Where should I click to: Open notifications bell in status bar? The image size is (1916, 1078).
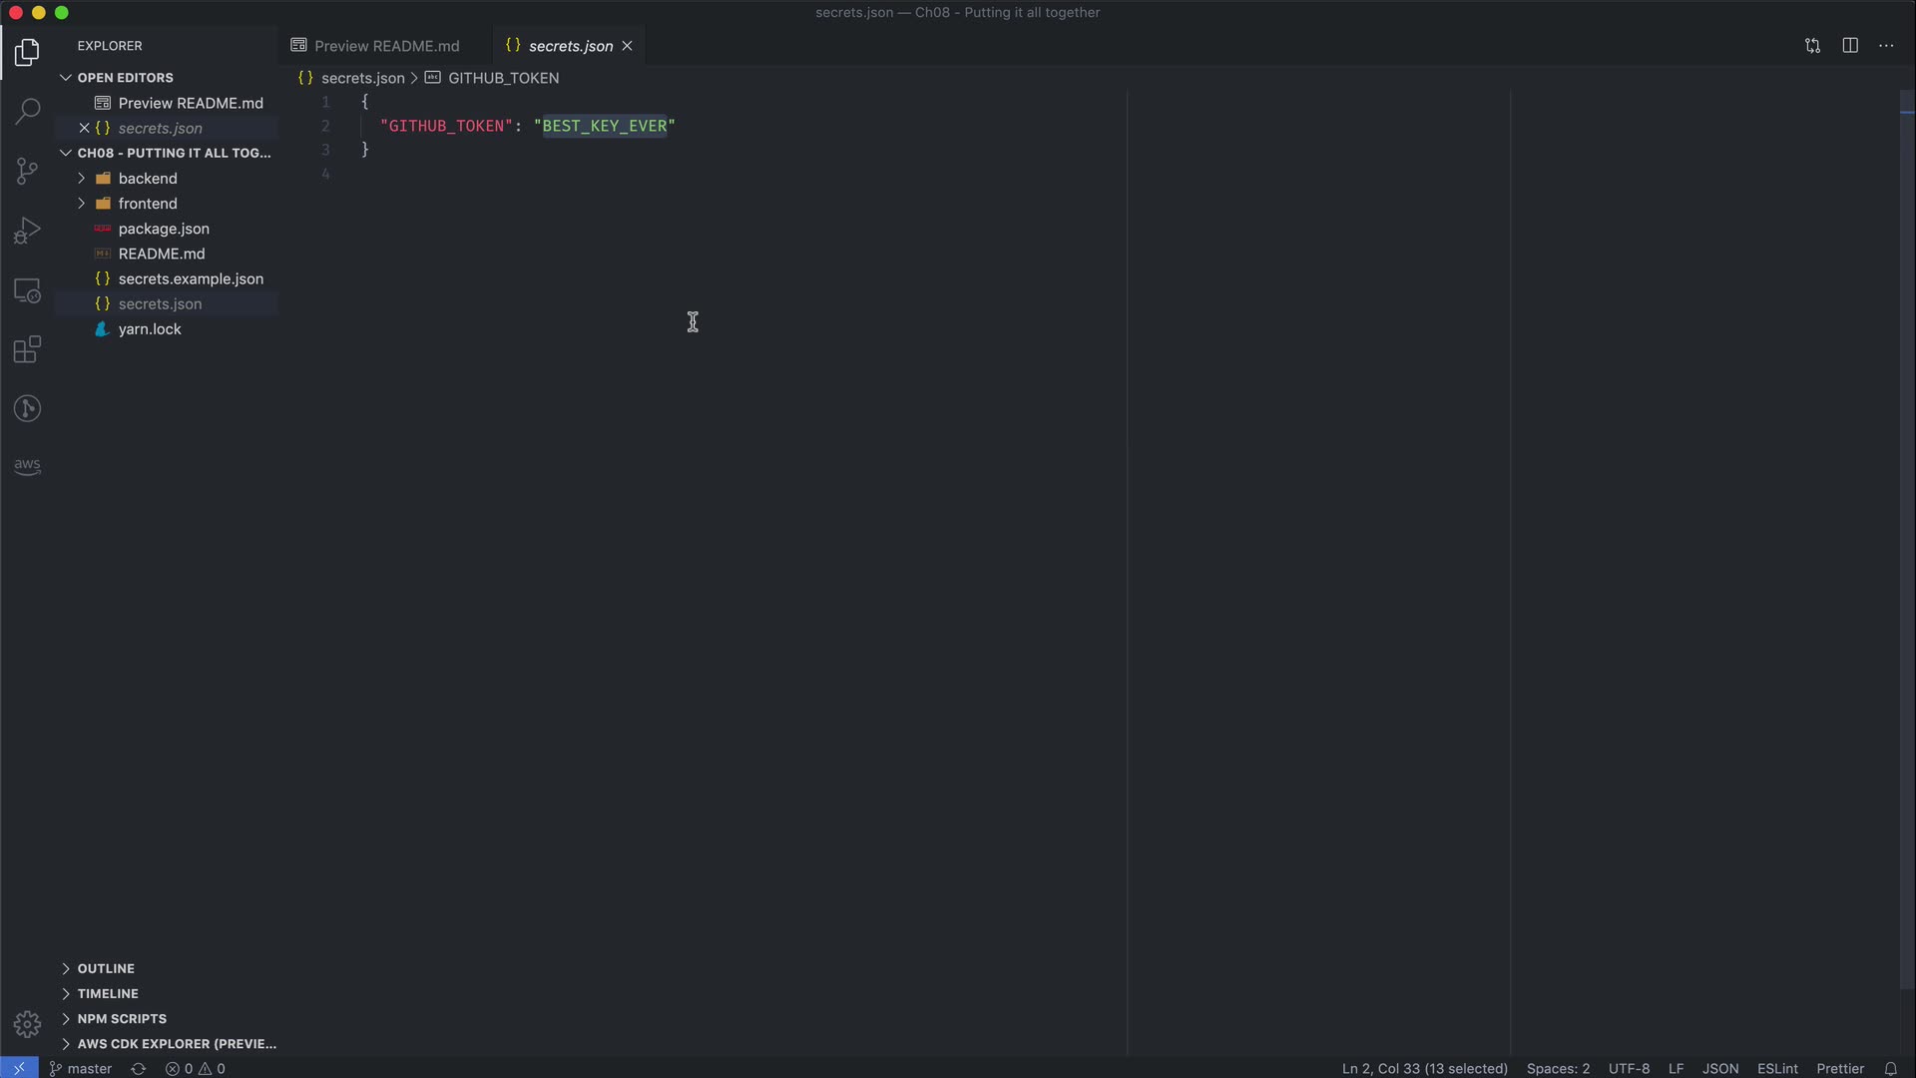pyautogui.click(x=1890, y=1068)
